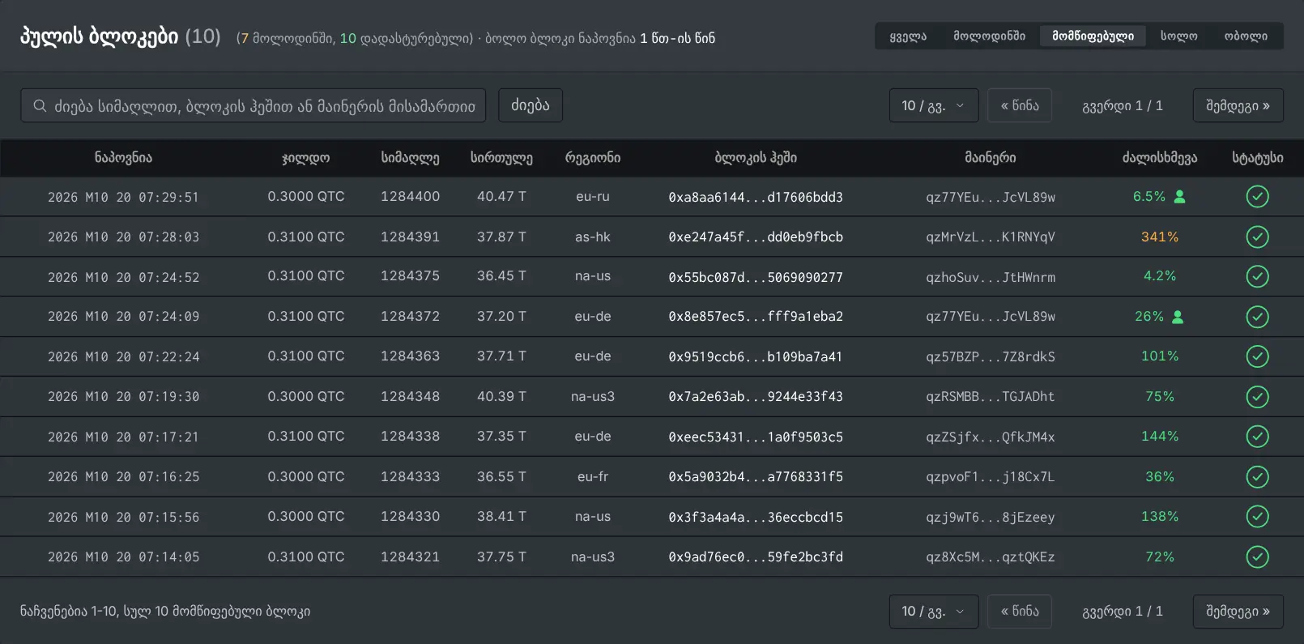Open miner address qzhoSuv...JtHWnrm
The height and width of the screenshot is (644, 1304).
(991, 277)
